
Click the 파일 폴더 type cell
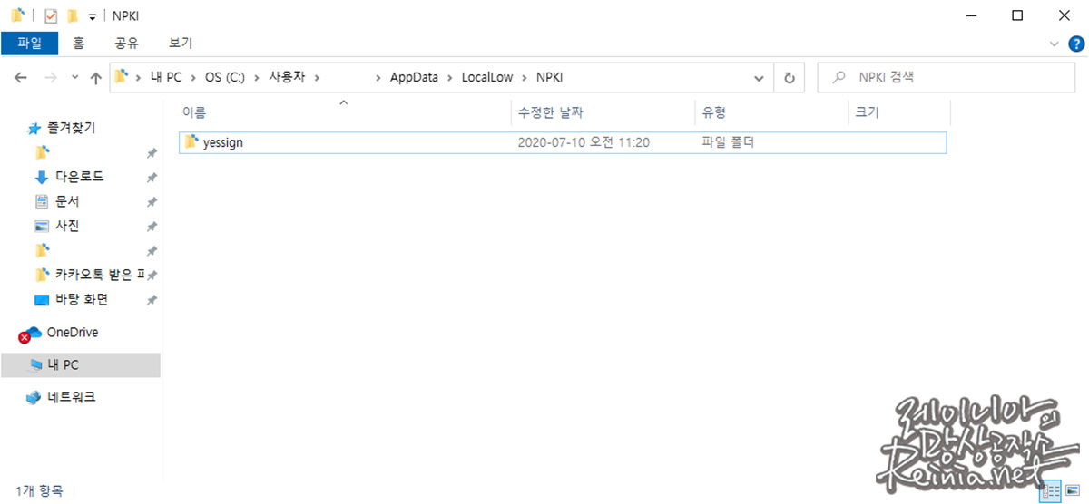point(728,142)
